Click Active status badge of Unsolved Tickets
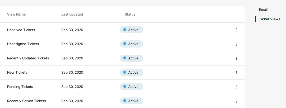 (x=132, y=30)
